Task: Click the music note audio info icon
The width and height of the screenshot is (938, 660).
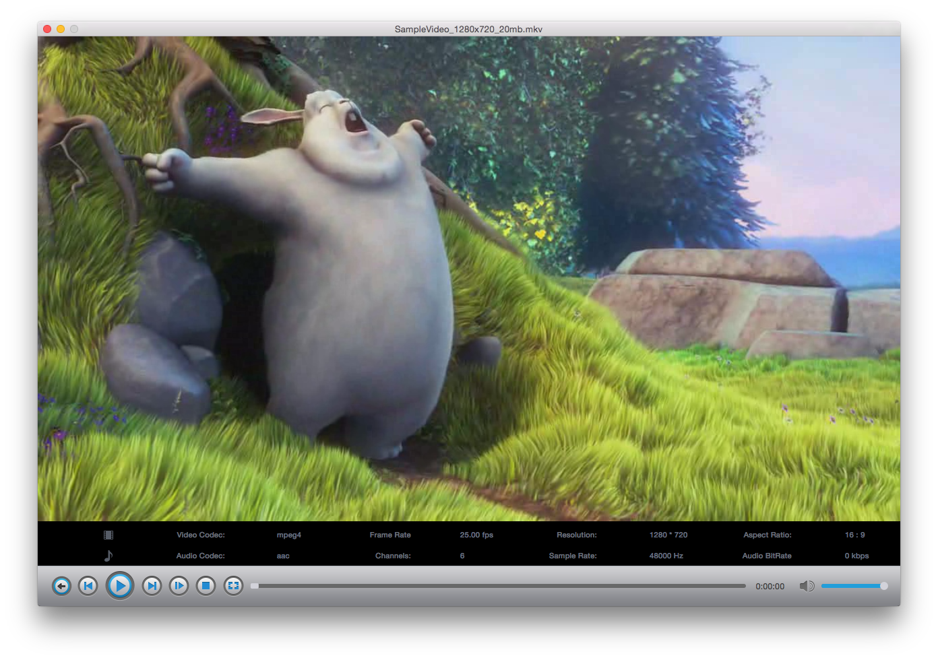Action: coord(108,556)
